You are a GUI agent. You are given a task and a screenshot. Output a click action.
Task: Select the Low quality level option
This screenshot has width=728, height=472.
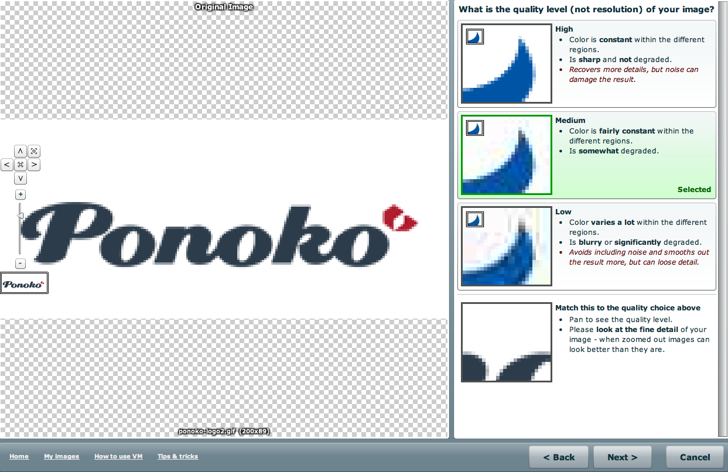pos(586,247)
